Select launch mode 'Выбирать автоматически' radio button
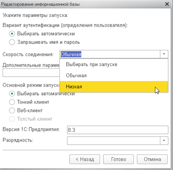Image resolution: width=173 pixels, height=170 pixels. click(12, 94)
